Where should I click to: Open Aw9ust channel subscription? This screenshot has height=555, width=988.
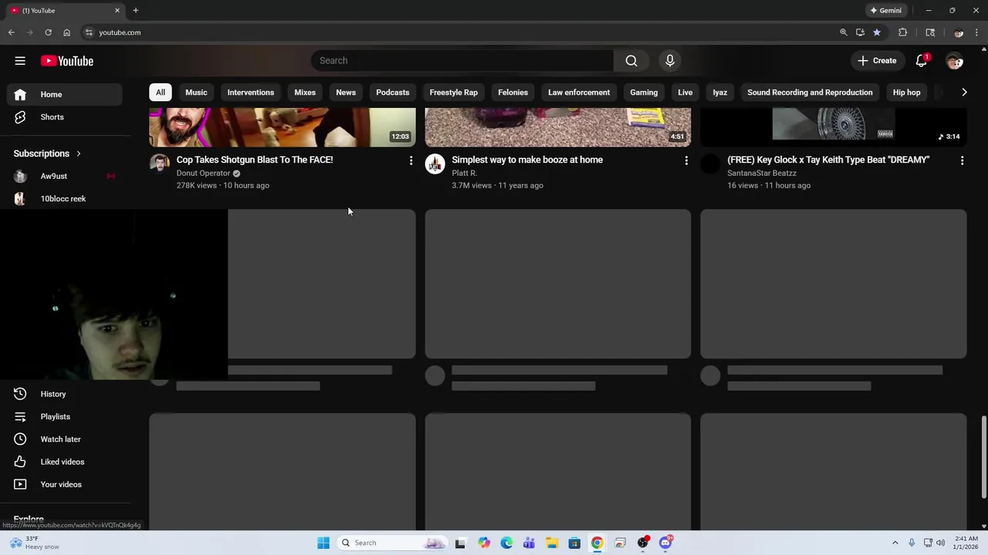click(x=65, y=176)
